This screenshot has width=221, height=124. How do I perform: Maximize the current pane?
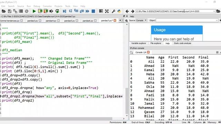pyautogui.click(x=101, y=11)
